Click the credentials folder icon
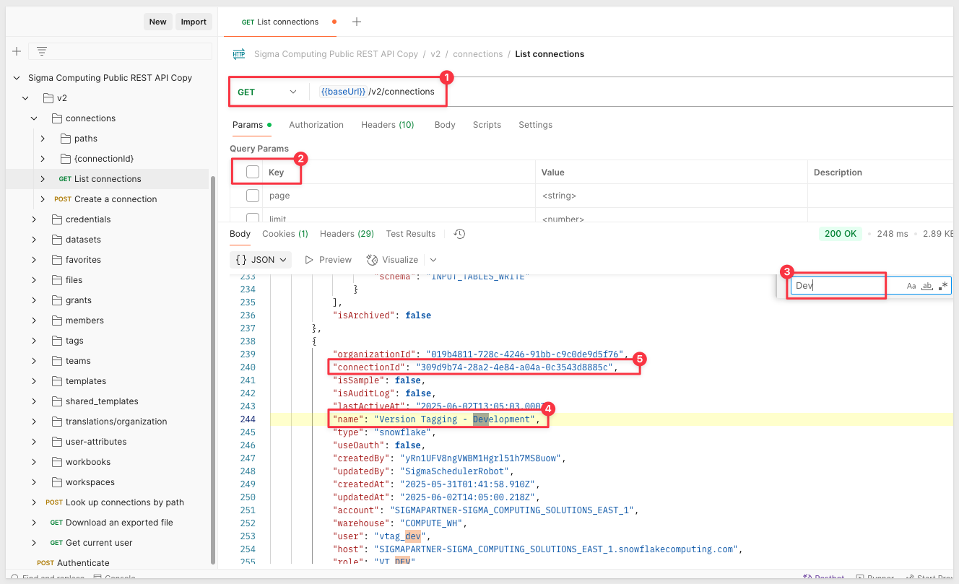 tap(57, 219)
